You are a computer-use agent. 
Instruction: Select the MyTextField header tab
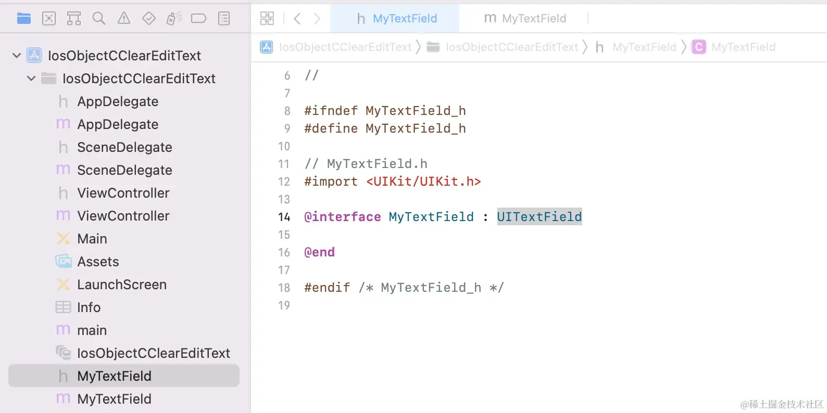point(397,19)
